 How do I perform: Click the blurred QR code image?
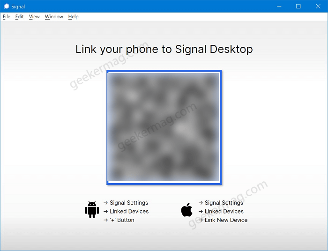[164, 127]
